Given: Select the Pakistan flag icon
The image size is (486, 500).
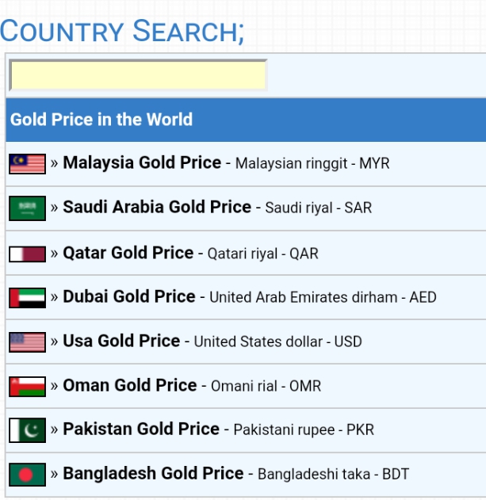Looking at the screenshot, I should [x=27, y=430].
